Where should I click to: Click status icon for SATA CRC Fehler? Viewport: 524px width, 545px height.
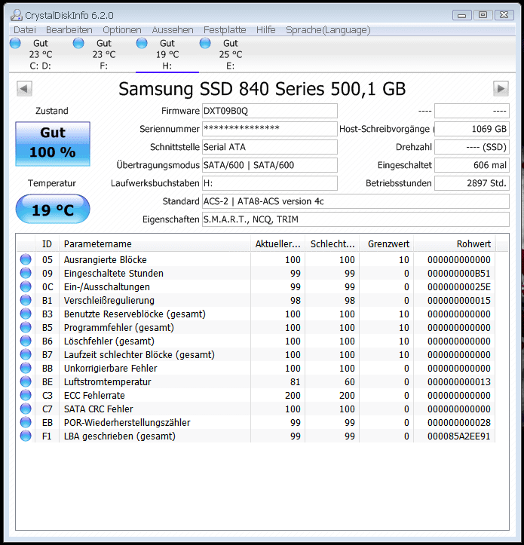click(x=26, y=409)
